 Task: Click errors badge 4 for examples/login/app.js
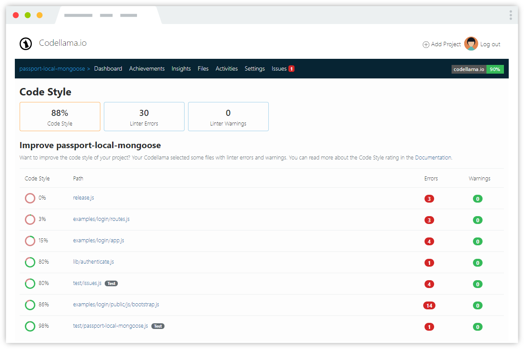click(x=429, y=241)
